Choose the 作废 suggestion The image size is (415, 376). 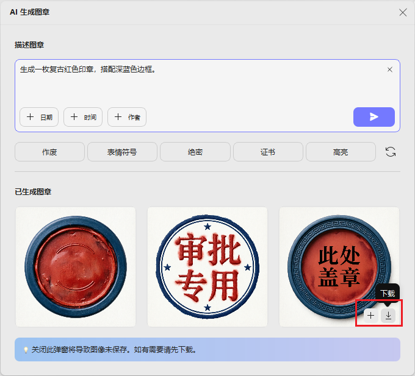point(49,152)
